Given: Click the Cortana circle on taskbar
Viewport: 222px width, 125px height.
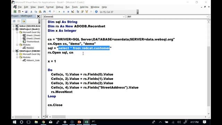Looking at the screenshot, I should tap(22, 122).
